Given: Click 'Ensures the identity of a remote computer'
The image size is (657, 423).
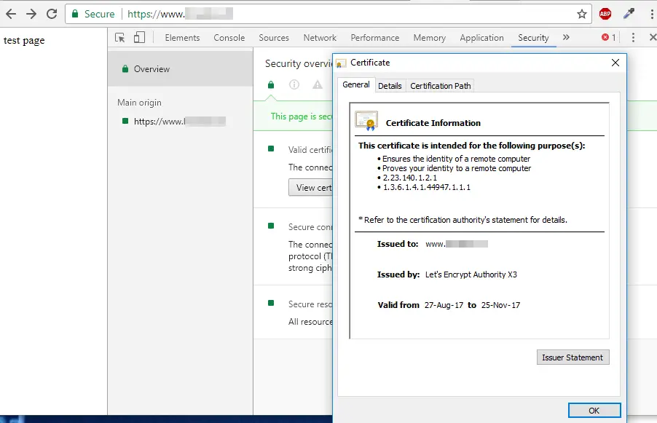Looking at the screenshot, I should pos(456,159).
